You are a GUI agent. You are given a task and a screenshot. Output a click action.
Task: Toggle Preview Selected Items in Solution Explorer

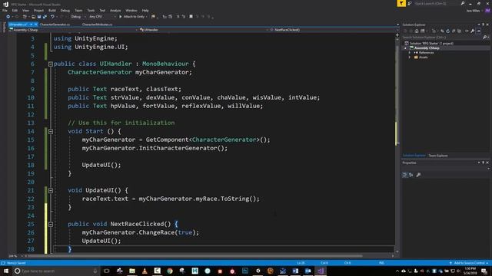point(478,31)
